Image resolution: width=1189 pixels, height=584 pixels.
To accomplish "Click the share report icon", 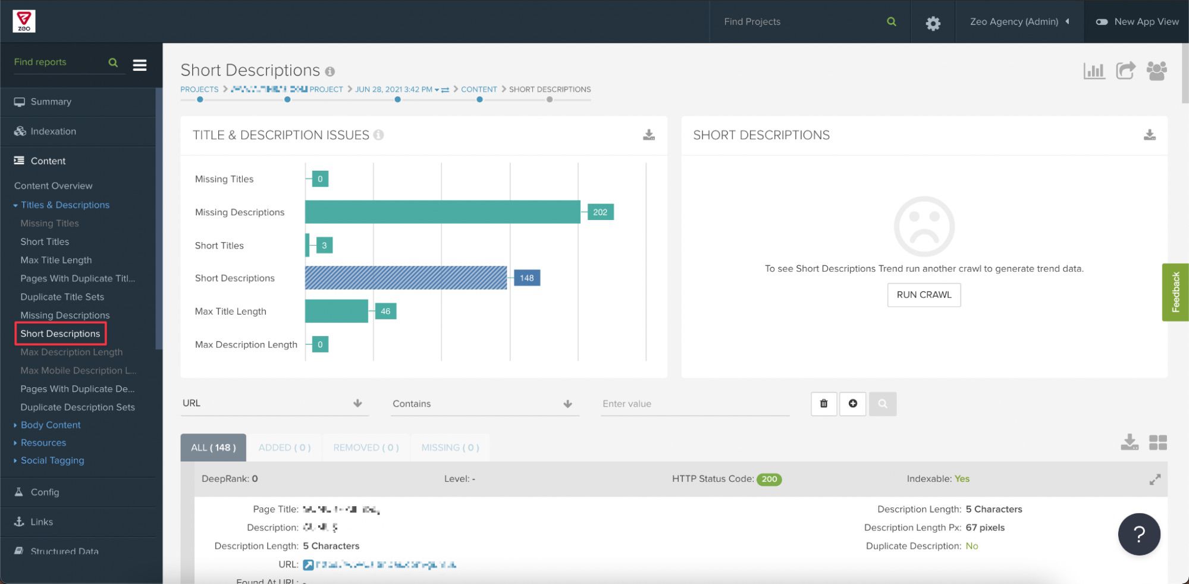I will click(1125, 71).
